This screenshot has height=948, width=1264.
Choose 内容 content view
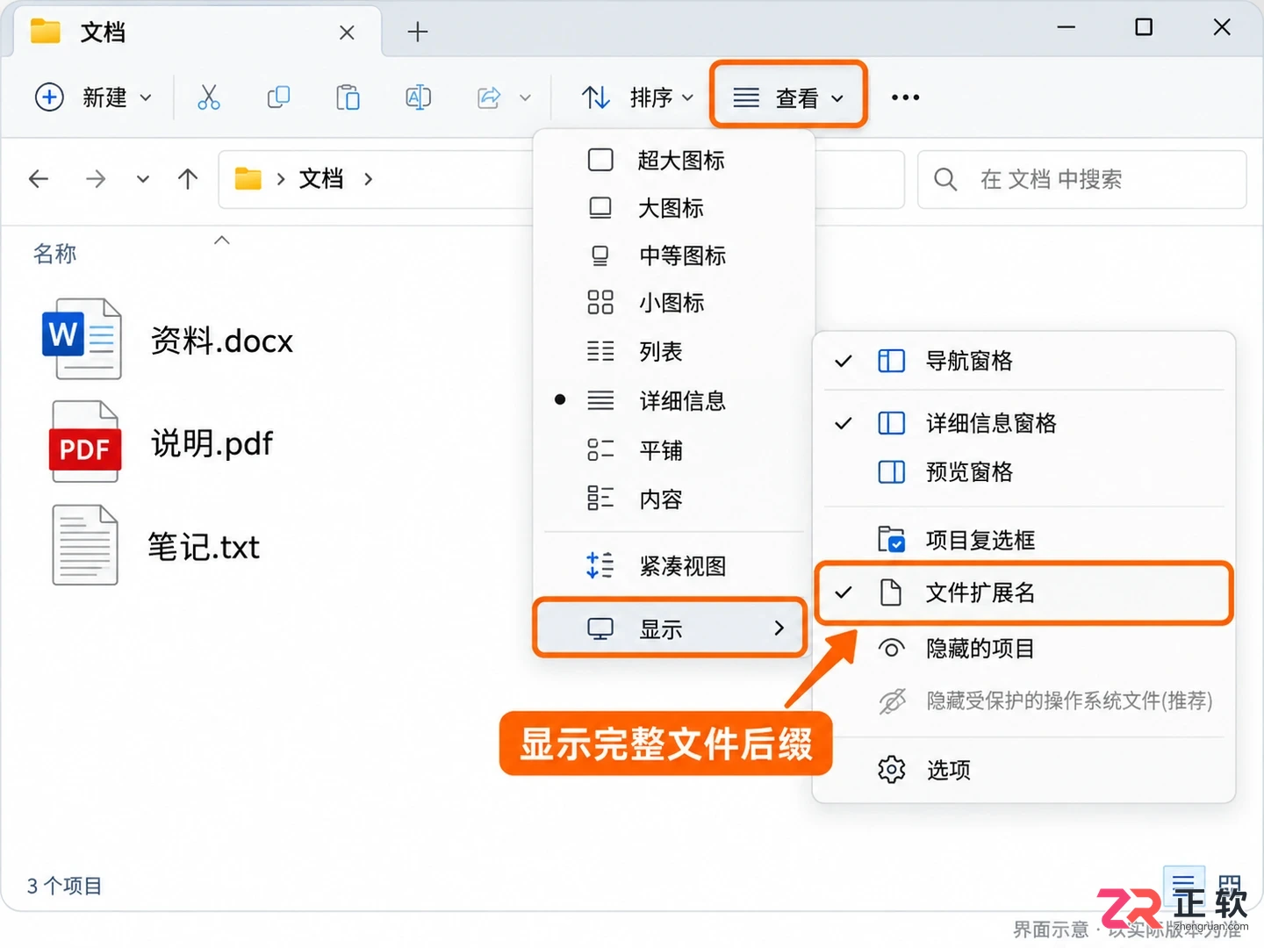pos(672,499)
